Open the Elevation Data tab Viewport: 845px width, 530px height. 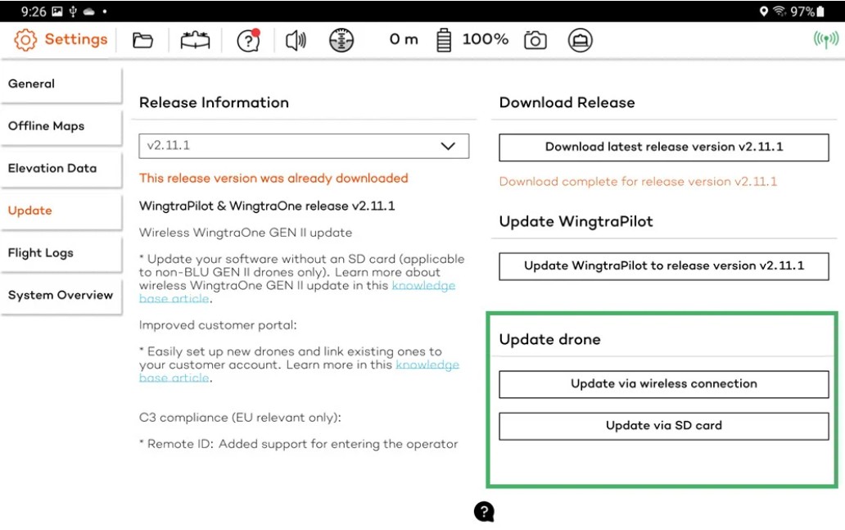[61, 168]
